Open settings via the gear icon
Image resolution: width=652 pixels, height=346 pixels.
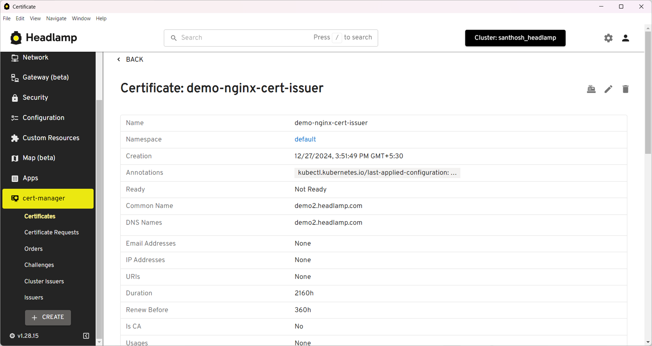click(x=608, y=38)
